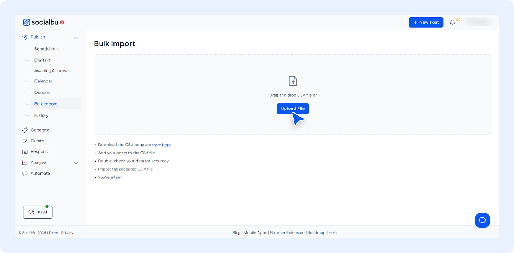Screen dimensions: 514x253
Task: Click the Generate sparkle icon
Action: pos(25,130)
